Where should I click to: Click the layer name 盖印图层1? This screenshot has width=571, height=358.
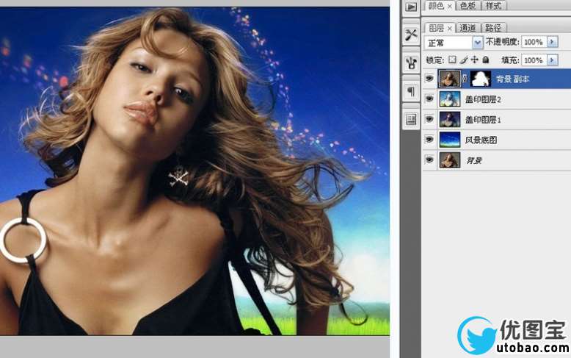tap(483, 120)
